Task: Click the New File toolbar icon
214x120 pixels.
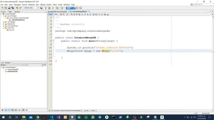Action: pyautogui.click(x=2, y=8)
